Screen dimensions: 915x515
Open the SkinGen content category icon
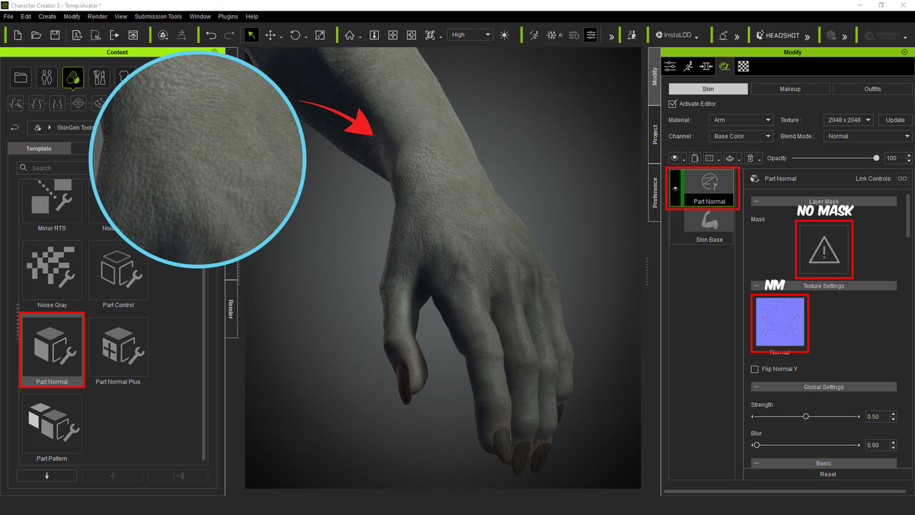[73, 78]
